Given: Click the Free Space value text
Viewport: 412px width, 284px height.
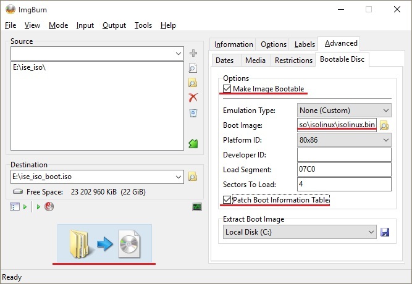Looking at the screenshot, I should point(108,192).
